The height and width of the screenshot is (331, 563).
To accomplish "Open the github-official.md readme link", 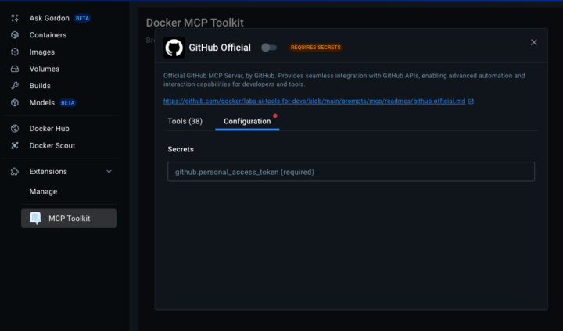I will point(314,101).
